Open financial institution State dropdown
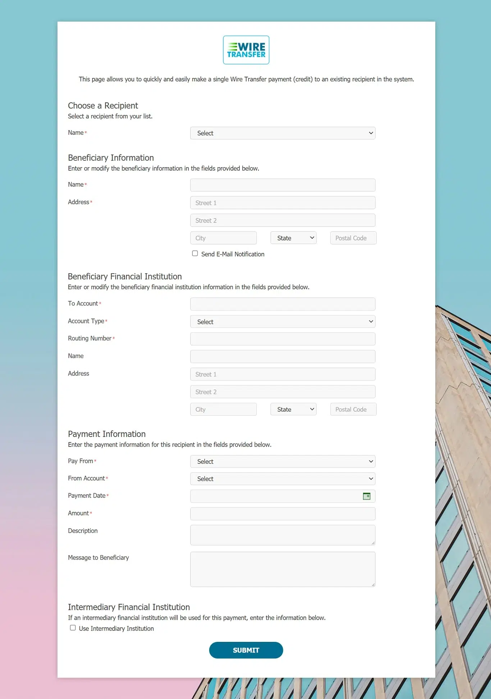The width and height of the screenshot is (491, 699). 293,409
